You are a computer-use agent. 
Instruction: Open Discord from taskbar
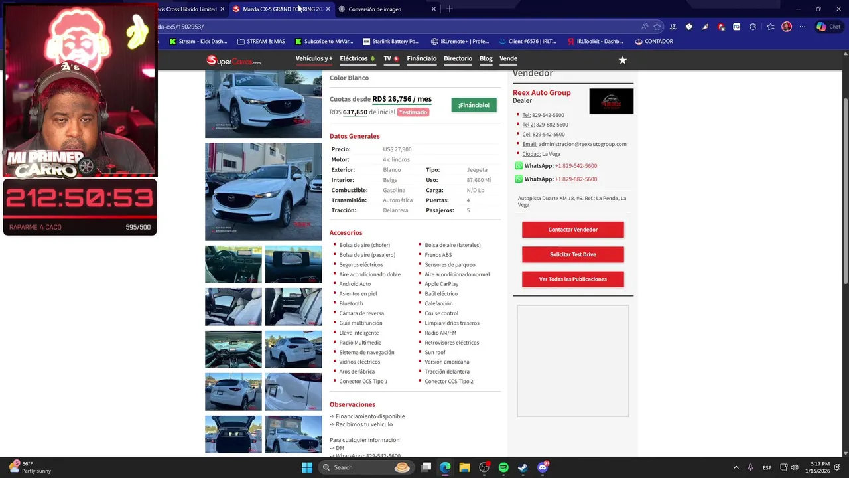click(x=543, y=467)
